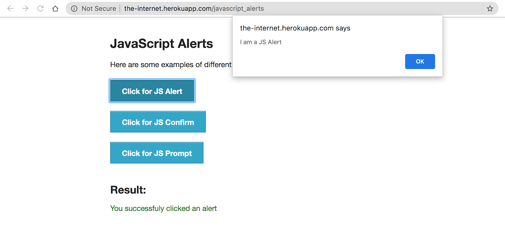The image size is (505, 226).
Task: Click the I am a JS Alert message
Action: click(261, 42)
